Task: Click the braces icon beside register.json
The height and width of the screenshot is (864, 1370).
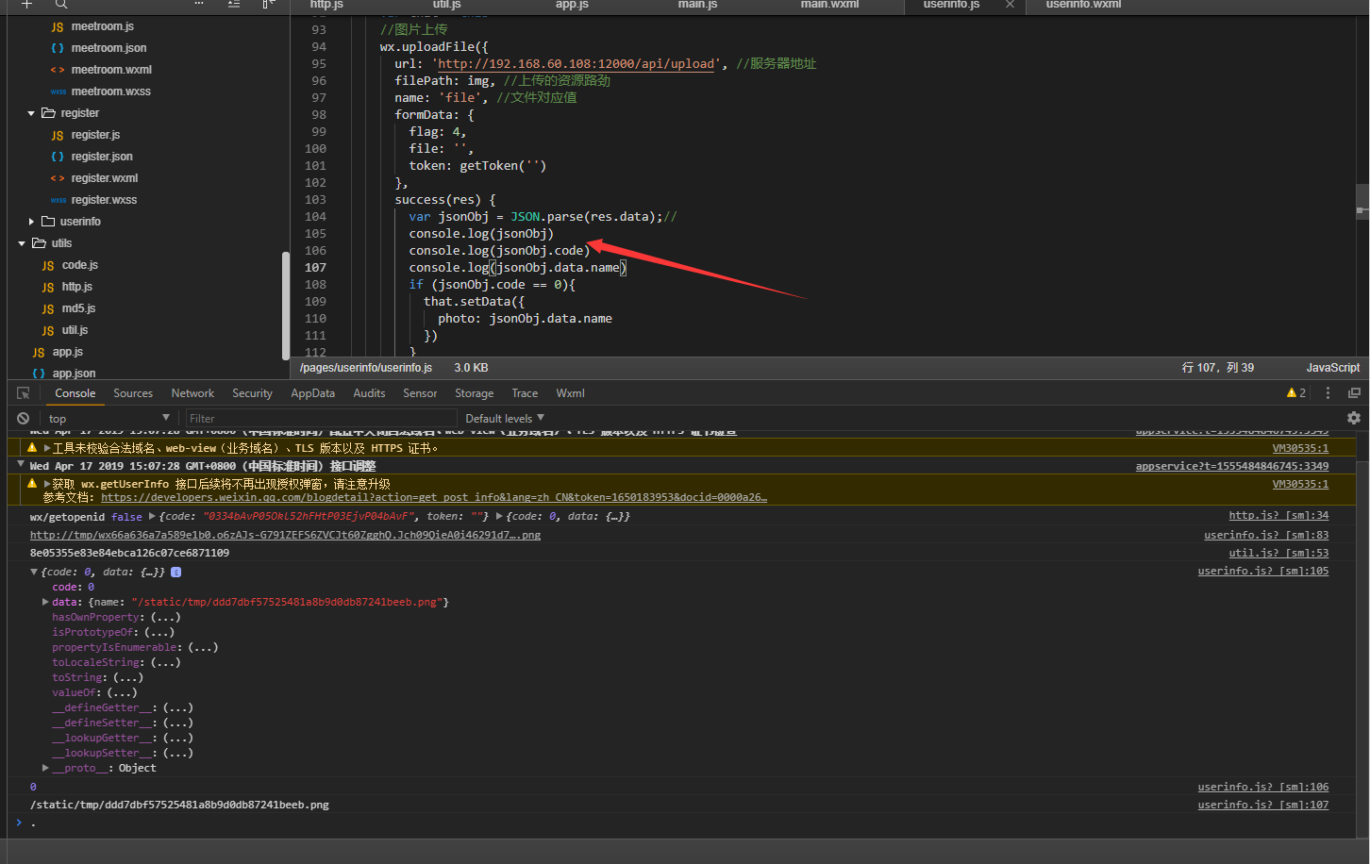Action: (x=58, y=157)
